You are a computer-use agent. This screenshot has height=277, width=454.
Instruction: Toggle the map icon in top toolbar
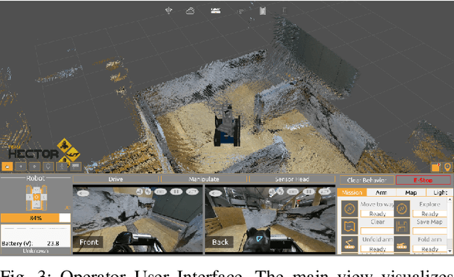[262, 11]
